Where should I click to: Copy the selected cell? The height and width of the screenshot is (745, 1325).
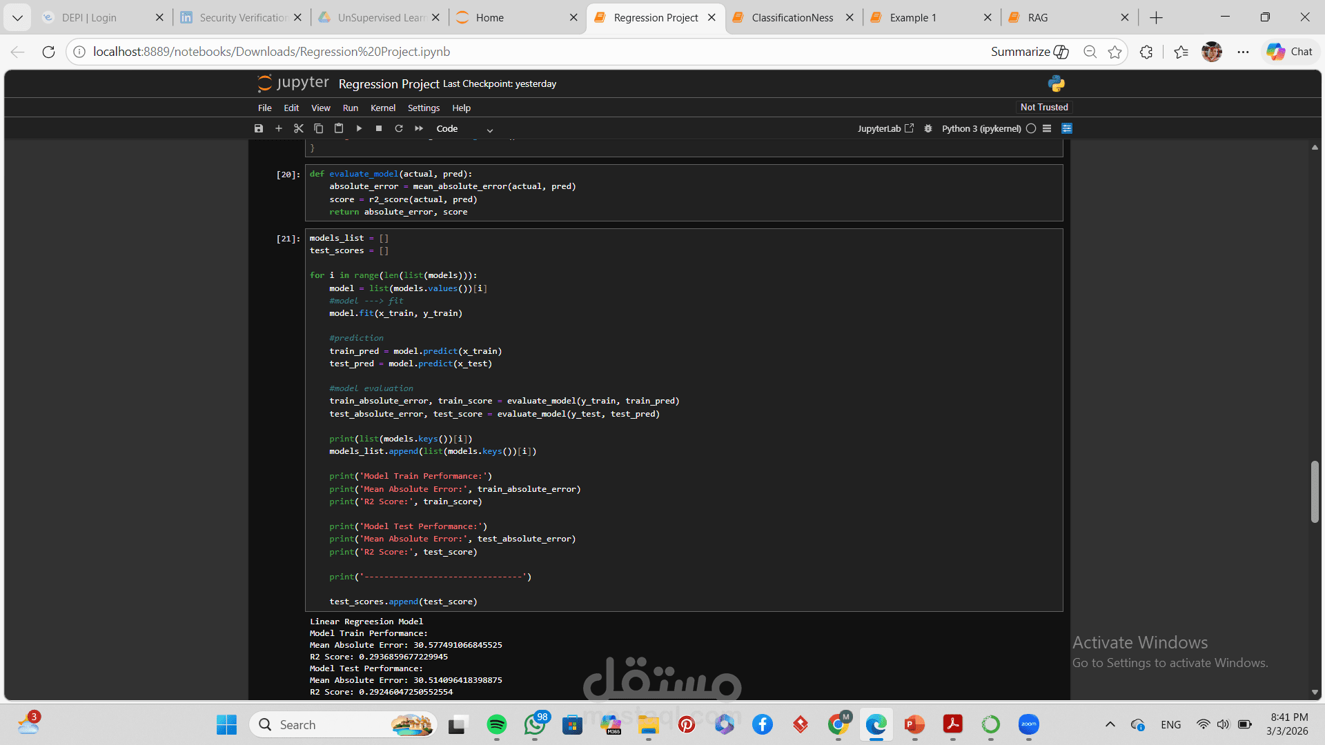(319, 128)
